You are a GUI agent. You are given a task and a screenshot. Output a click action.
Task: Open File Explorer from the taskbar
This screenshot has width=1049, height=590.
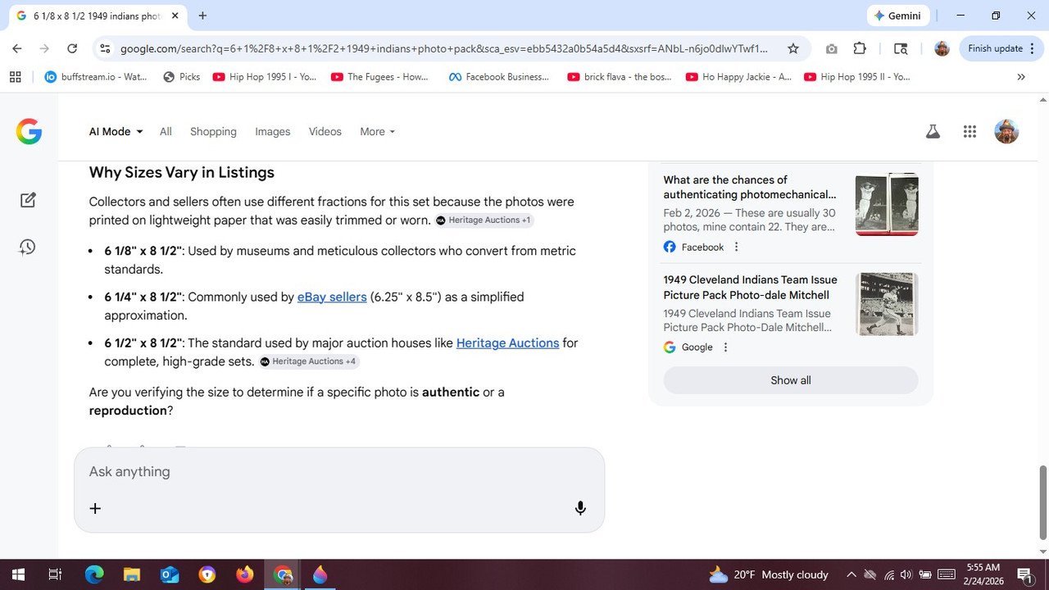(x=132, y=574)
